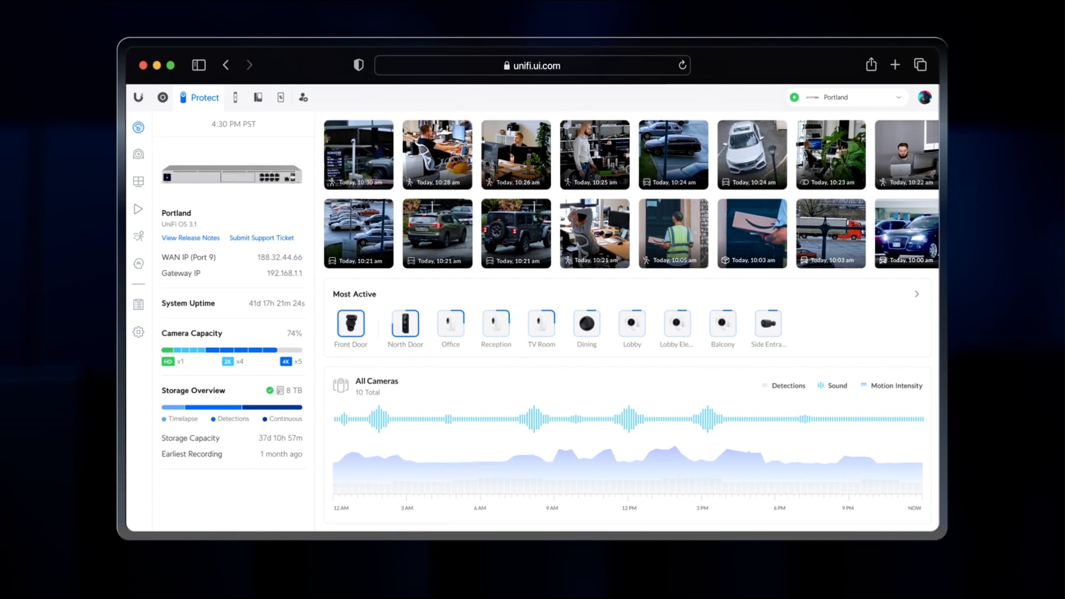Image resolution: width=1065 pixels, height=599 pixels.
Task: Toggle the Motion Intensity legend filter
Action: click(x=891, y=385)
